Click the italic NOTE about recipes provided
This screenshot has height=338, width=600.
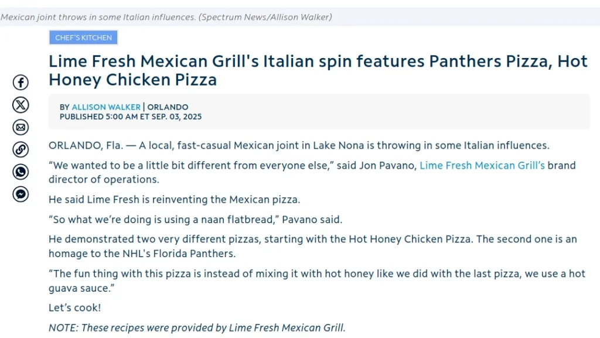[197, 327]
